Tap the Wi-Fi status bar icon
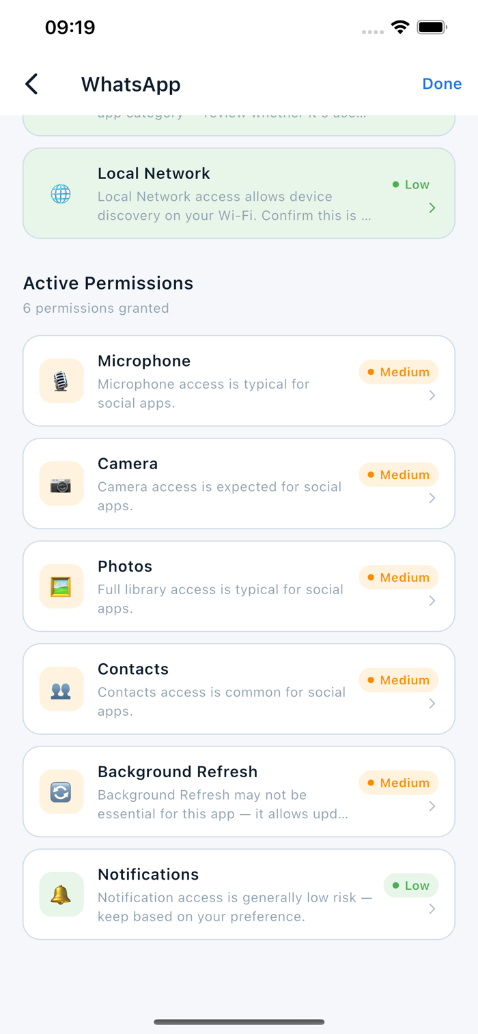 tap(400, 27)
